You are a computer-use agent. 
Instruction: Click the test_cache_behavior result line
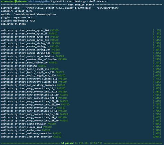tap(28, 124)
